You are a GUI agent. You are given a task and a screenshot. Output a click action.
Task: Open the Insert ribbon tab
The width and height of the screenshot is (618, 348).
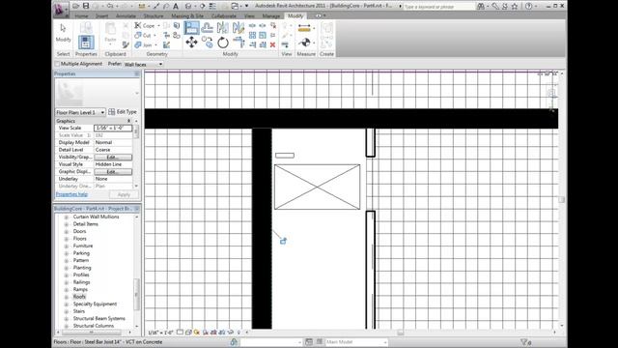(x=101, y=15)
